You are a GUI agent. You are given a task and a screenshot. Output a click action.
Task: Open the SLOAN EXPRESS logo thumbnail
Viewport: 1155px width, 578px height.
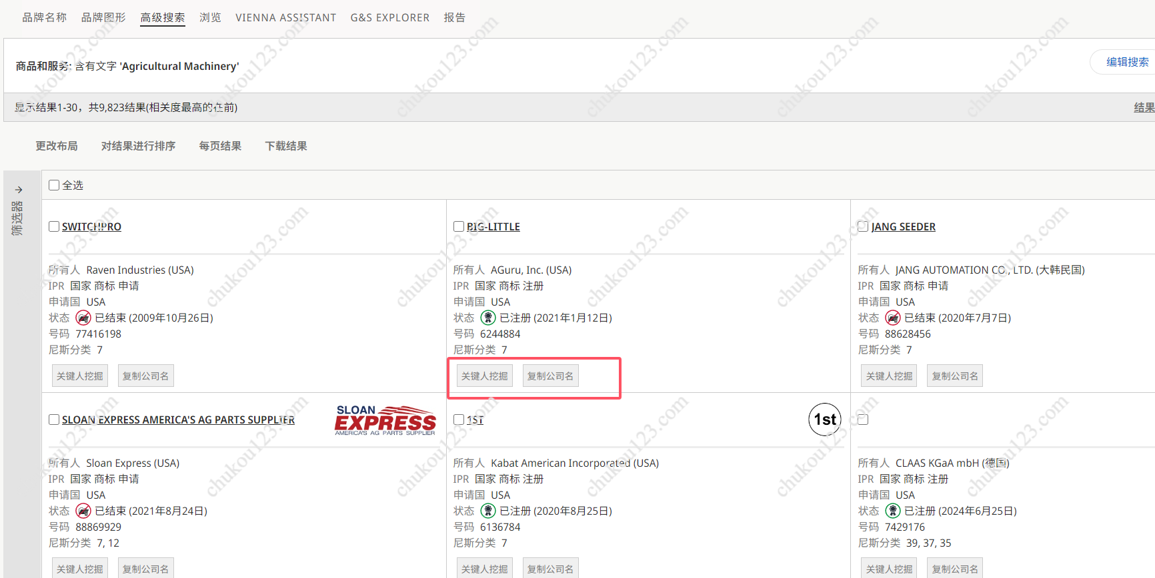coord(385,420)
